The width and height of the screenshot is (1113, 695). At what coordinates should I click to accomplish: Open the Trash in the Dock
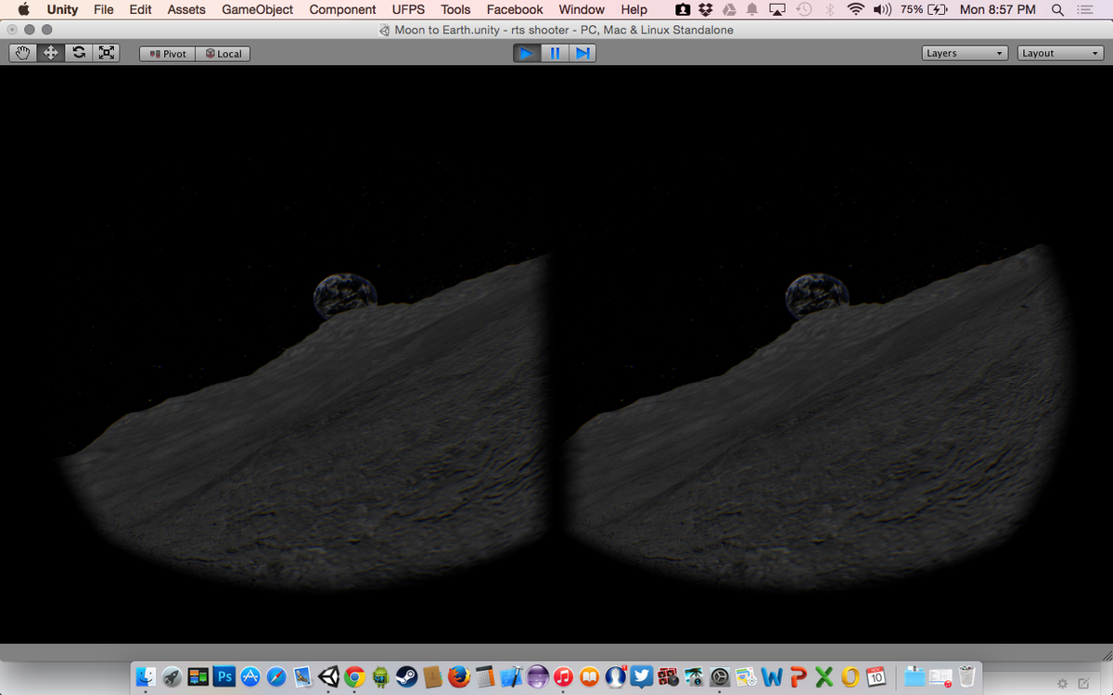pyautogui.click(x=968, y=677)
